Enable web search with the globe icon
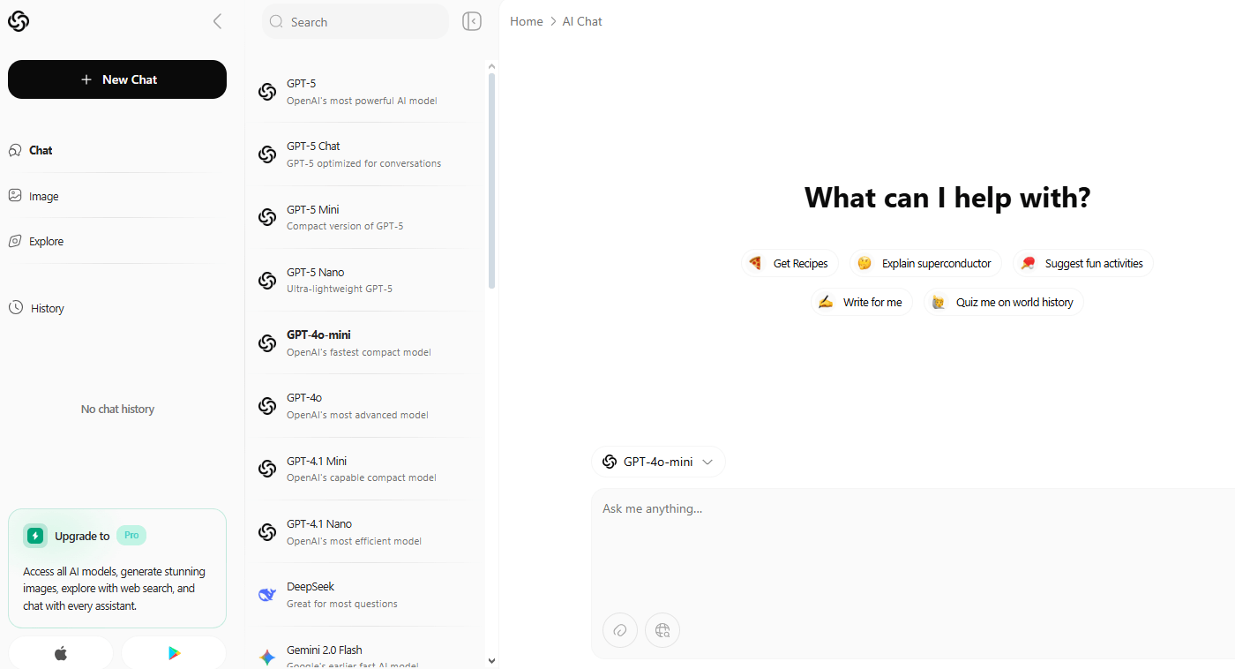Image resolution: width=1235 pixels, height=669 pixels. coord(662,630)
